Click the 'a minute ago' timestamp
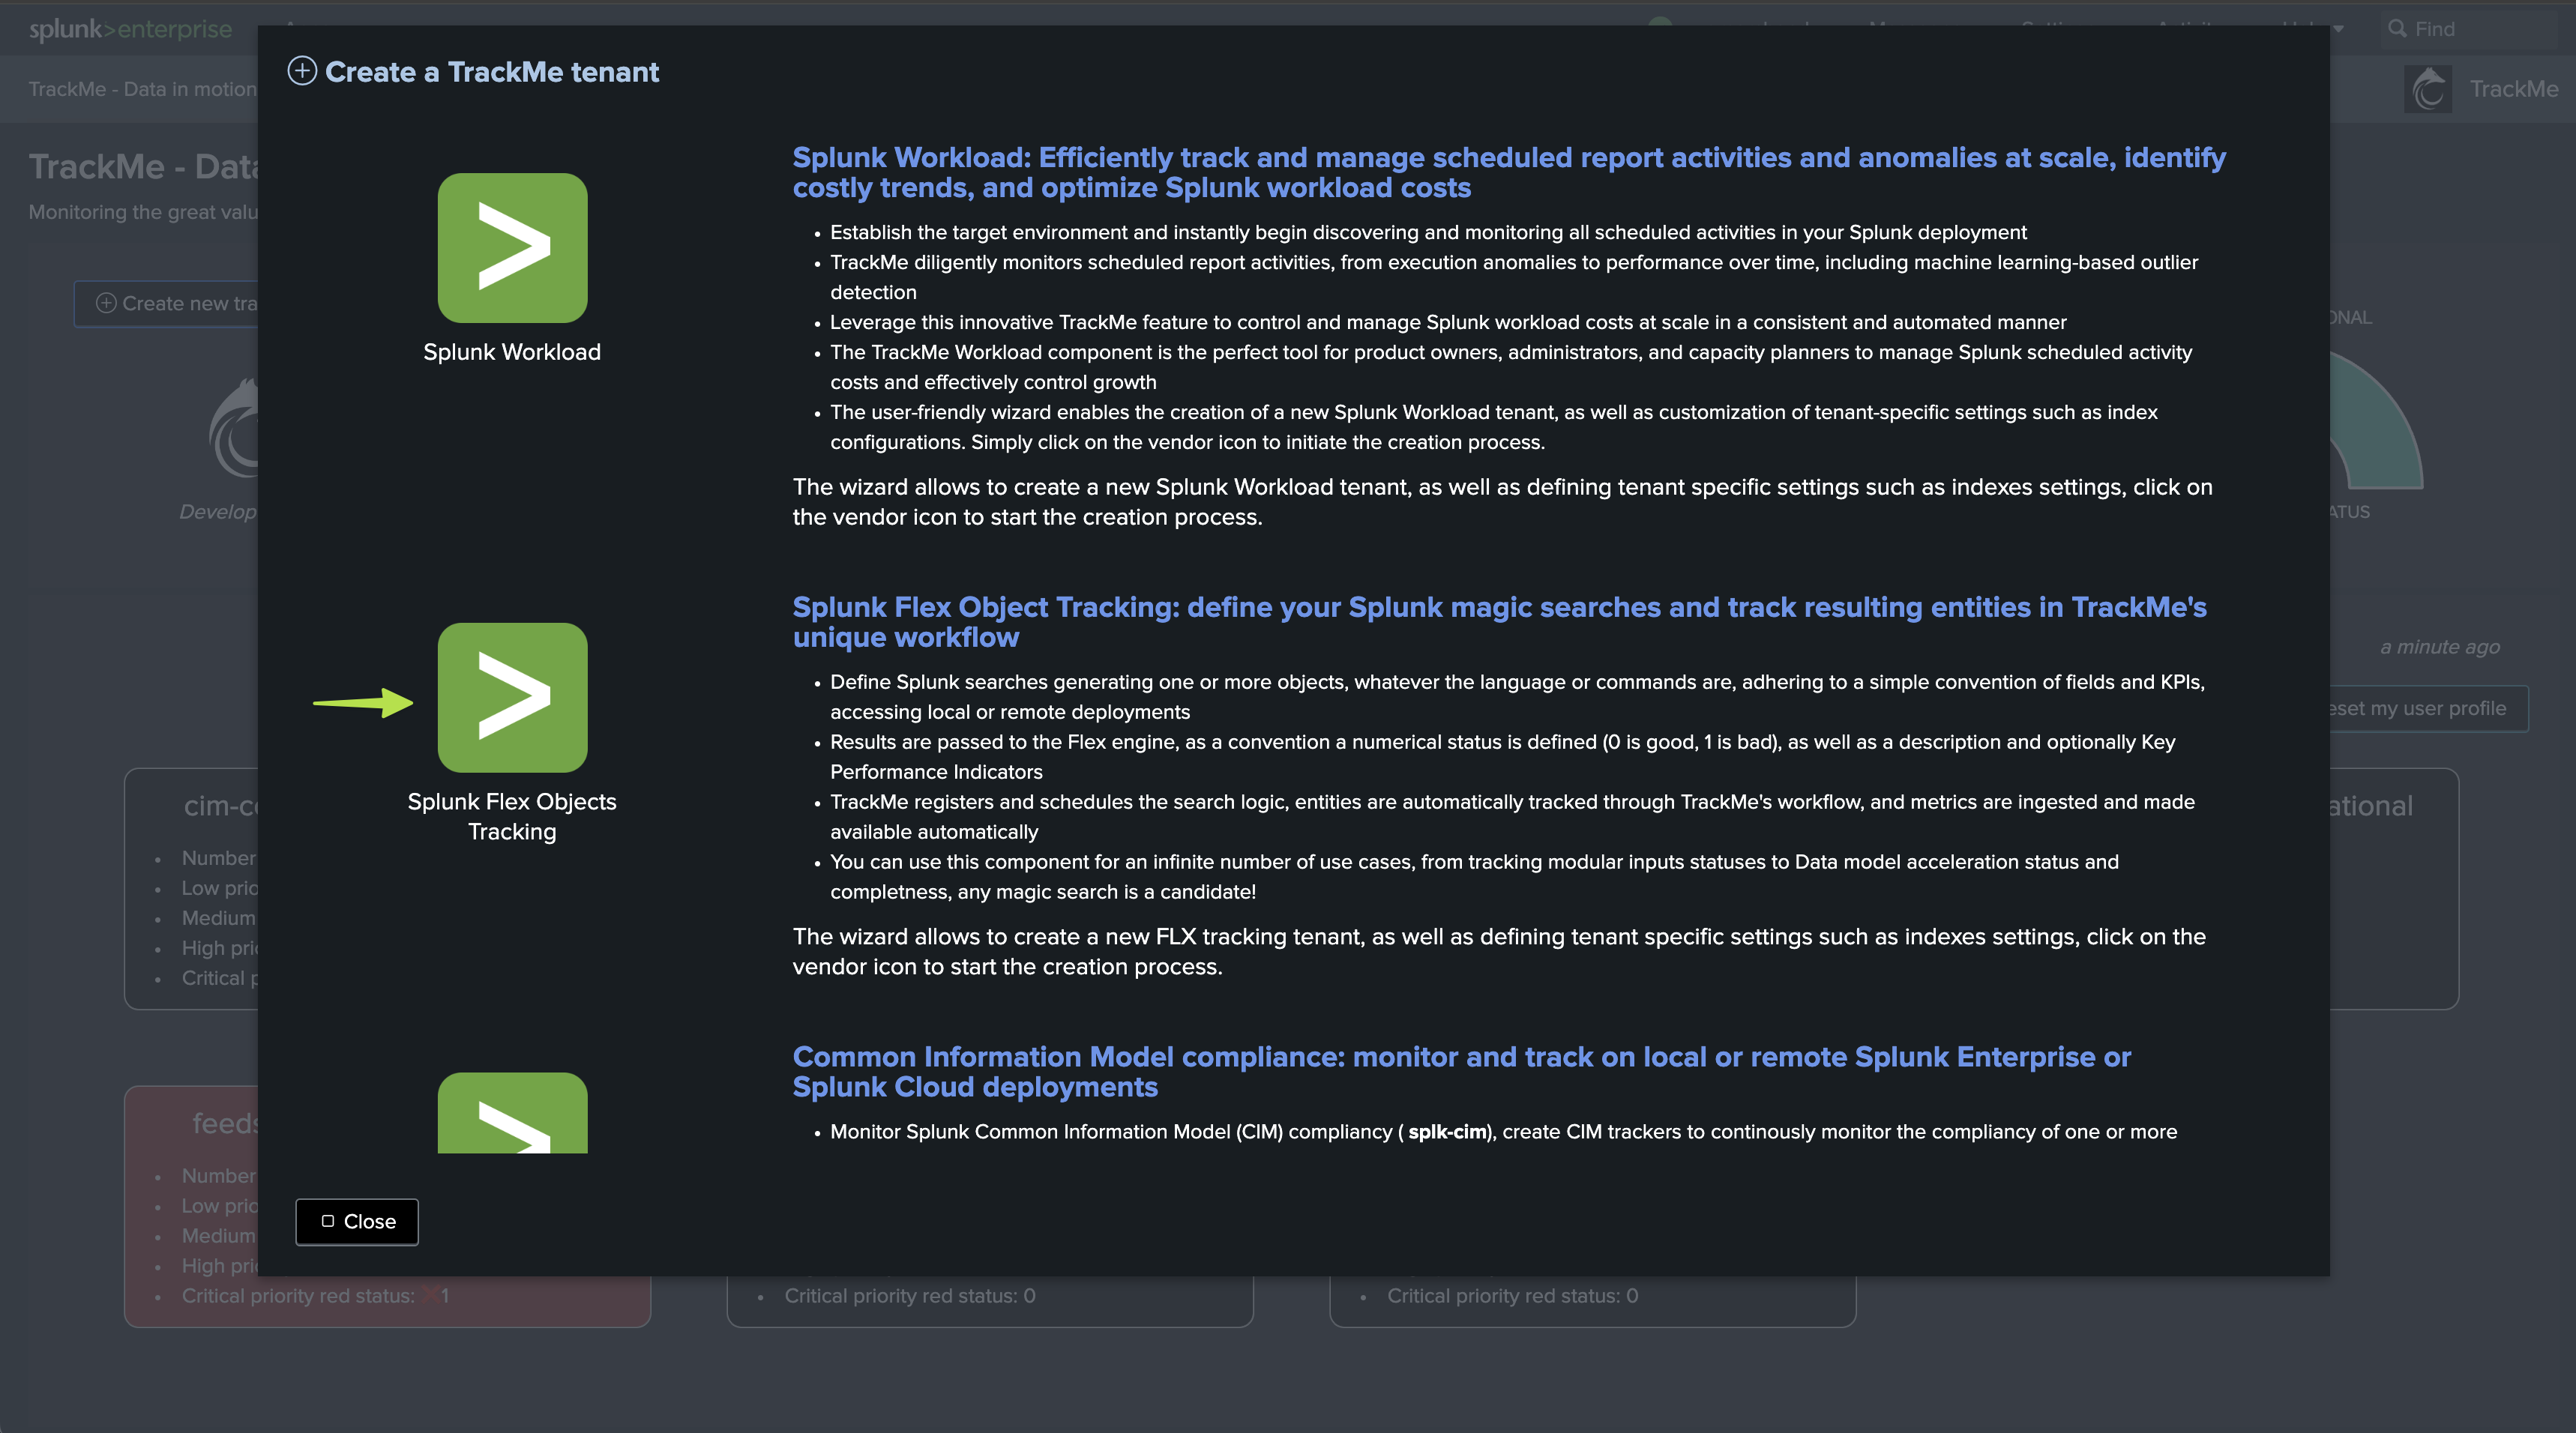This screenshot has width=2576, height=1433. [2439, 647]
